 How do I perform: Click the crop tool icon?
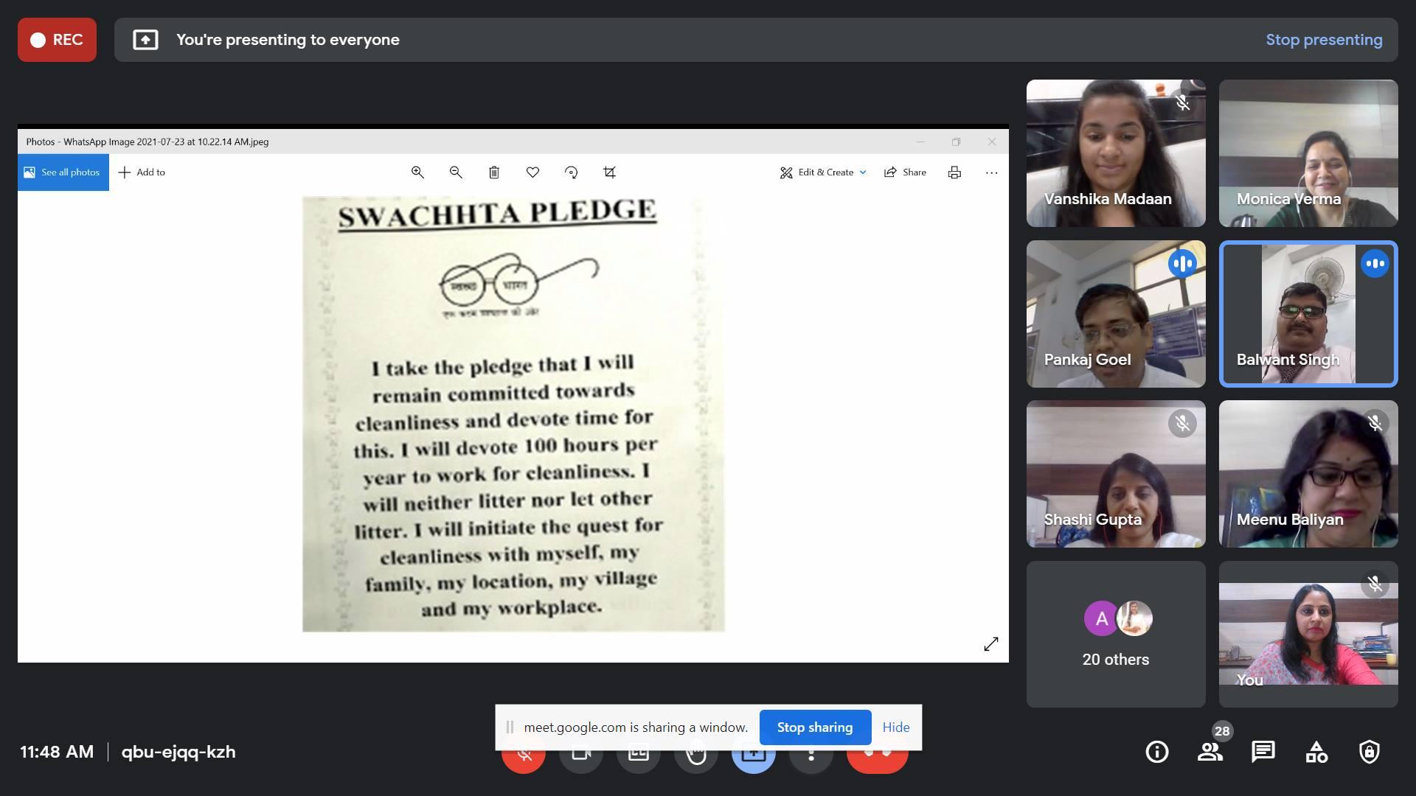click(x=609, y=172)
